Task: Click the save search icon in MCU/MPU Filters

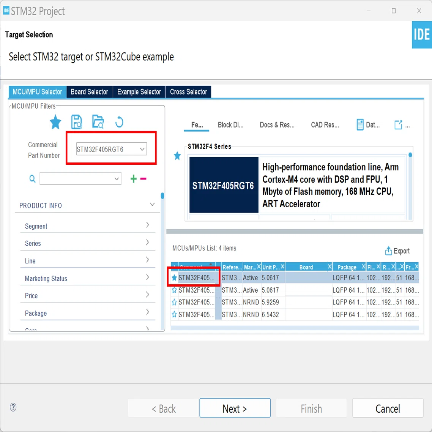Action: click(x=77, y=122)
